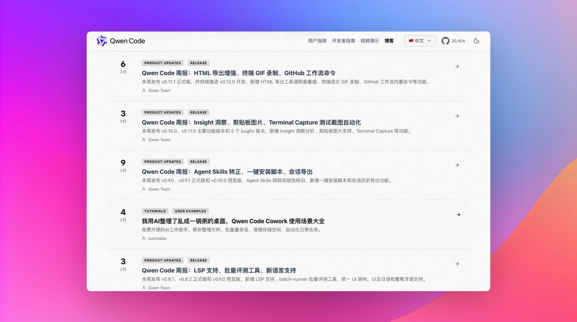Click Qwen Team author on Agent Skills post
This screenshot has width=577, height=322.
159,189
